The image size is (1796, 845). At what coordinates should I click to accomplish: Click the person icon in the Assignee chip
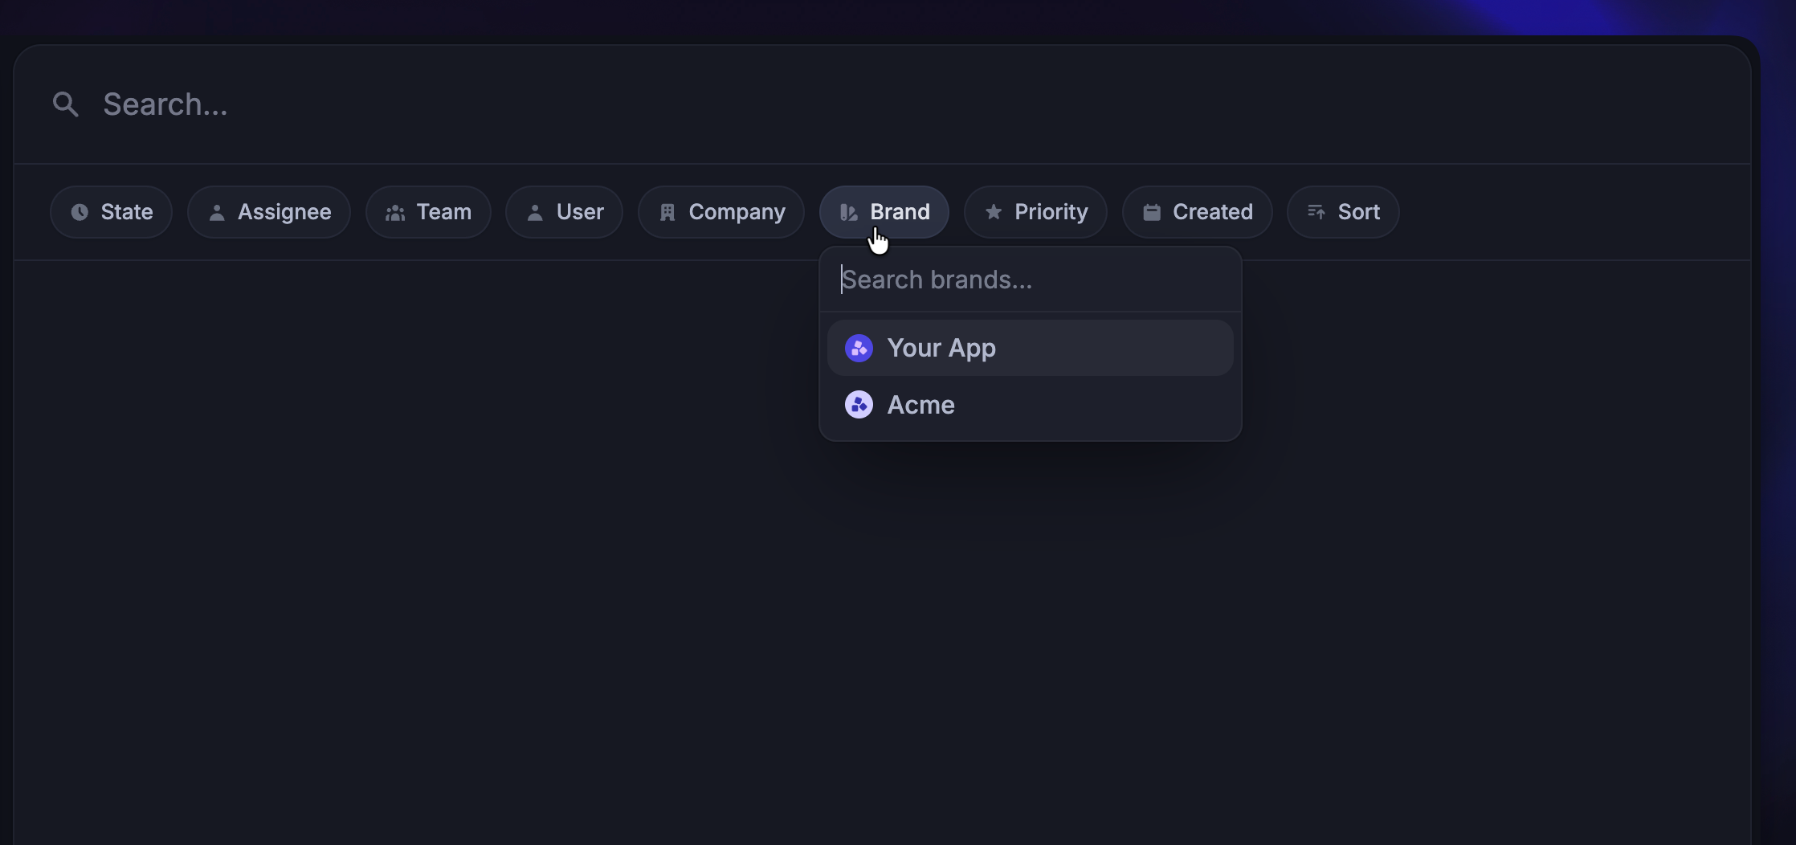218,211
